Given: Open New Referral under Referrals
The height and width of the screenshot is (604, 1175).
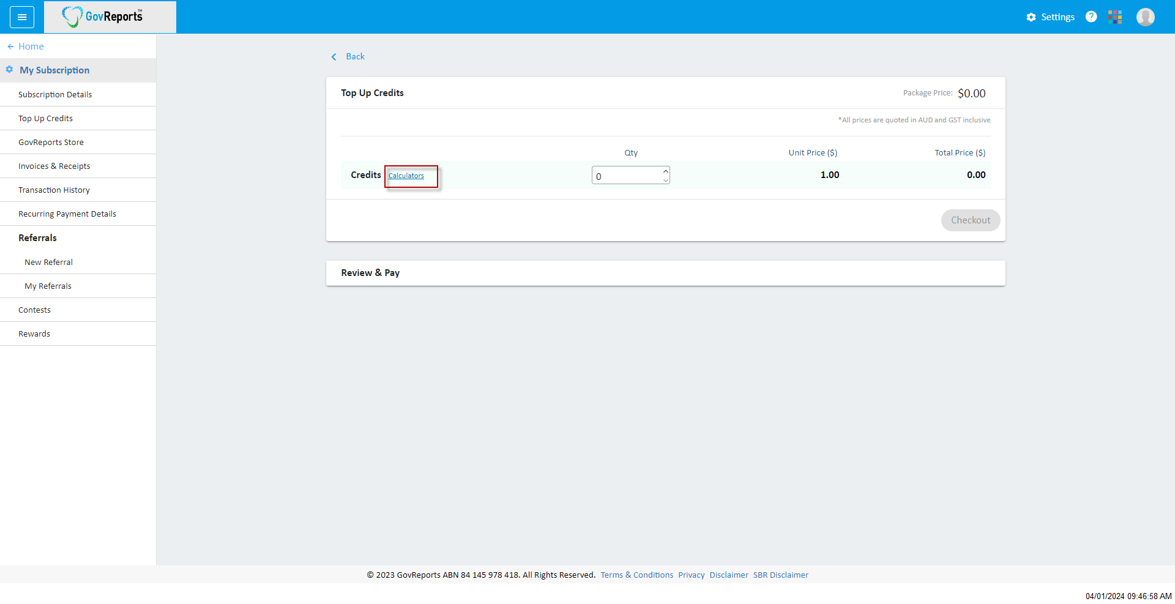Looking at the screenshot, I should (x=48, y=263).
